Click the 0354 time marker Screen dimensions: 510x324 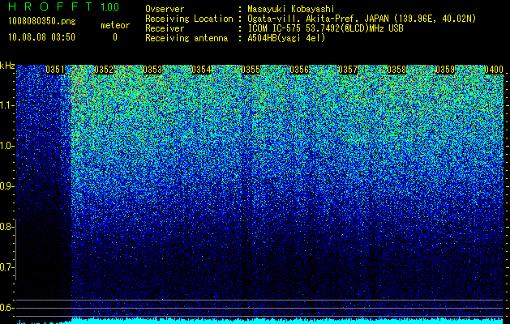(x=201, y=70)
